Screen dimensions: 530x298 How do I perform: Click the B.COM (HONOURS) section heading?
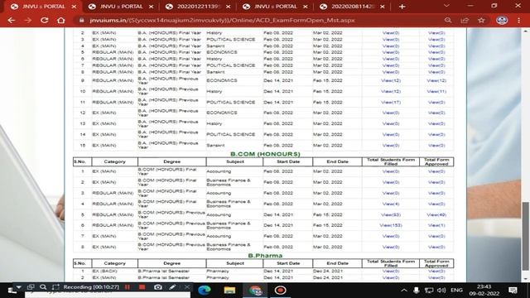[x=265, y=154]
